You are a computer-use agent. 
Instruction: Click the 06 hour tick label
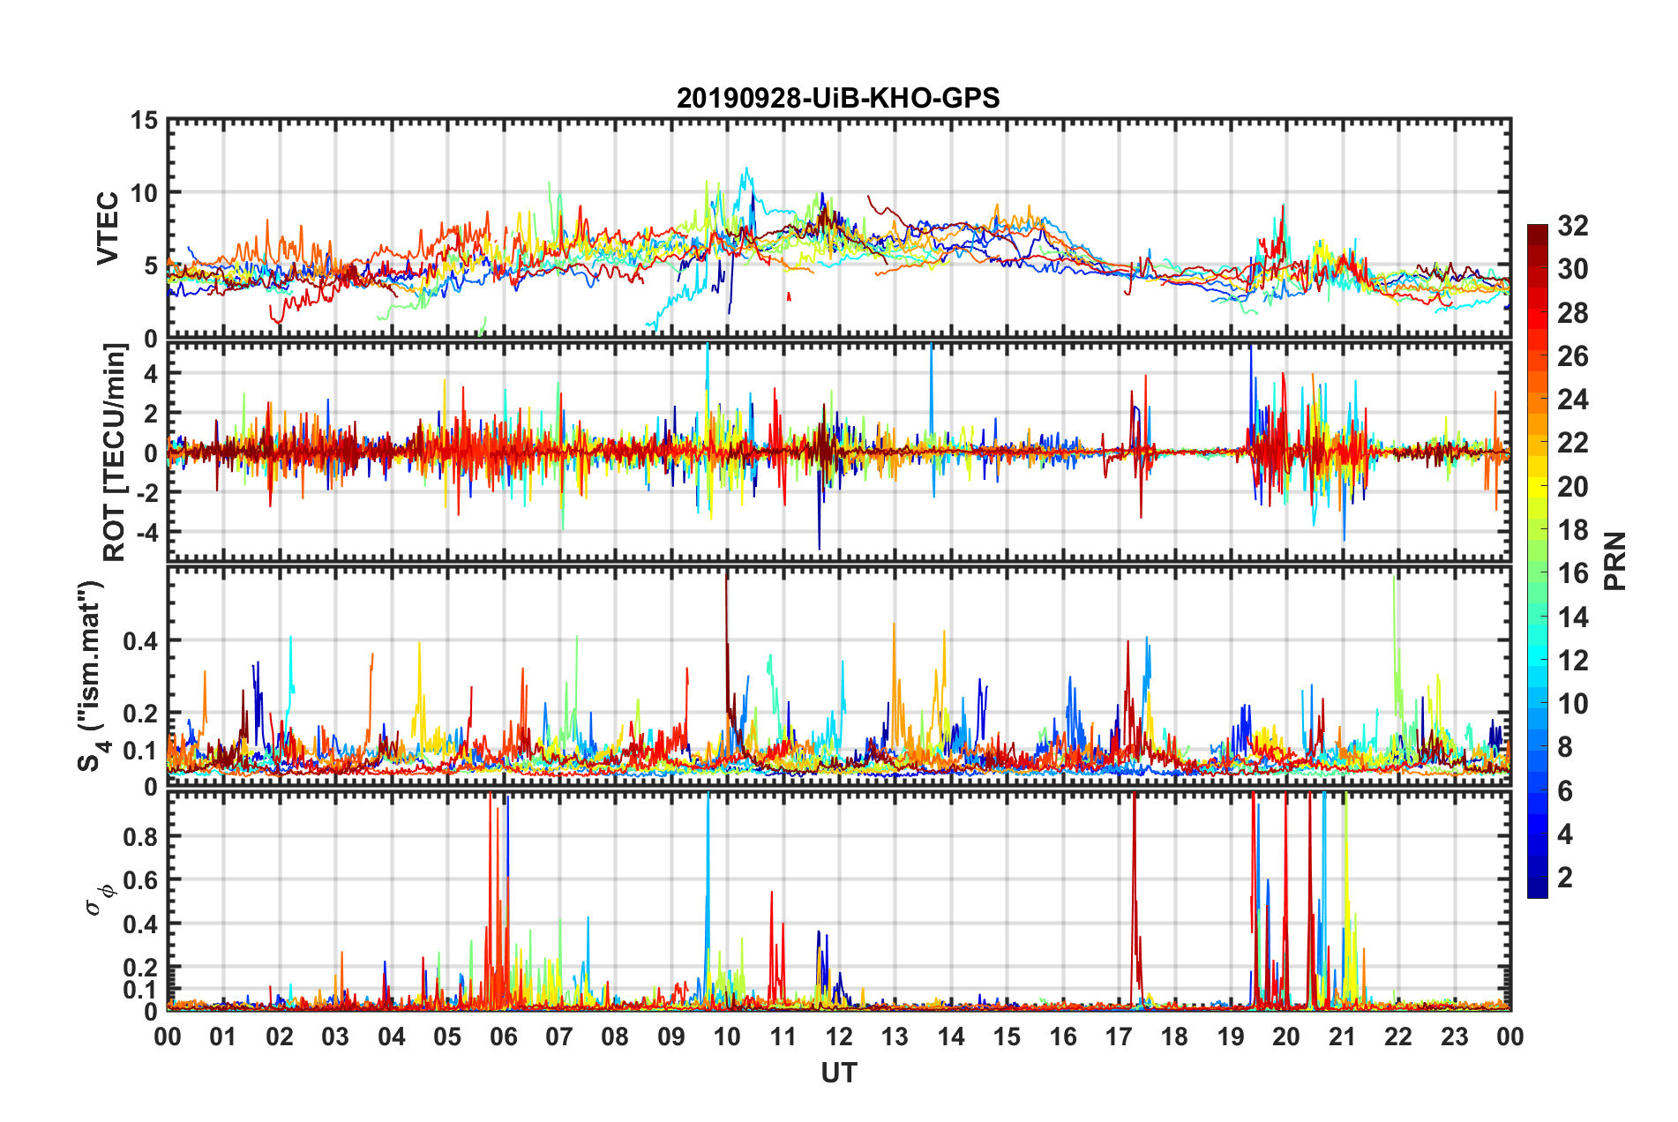click(504, 1036)
